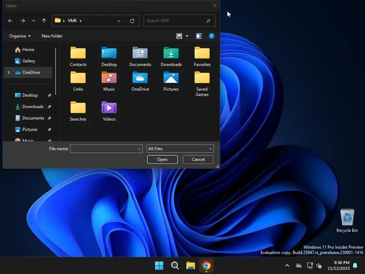Open the Downloads folder in file grid
The image size is (365, 274).
tap(171, 57)
